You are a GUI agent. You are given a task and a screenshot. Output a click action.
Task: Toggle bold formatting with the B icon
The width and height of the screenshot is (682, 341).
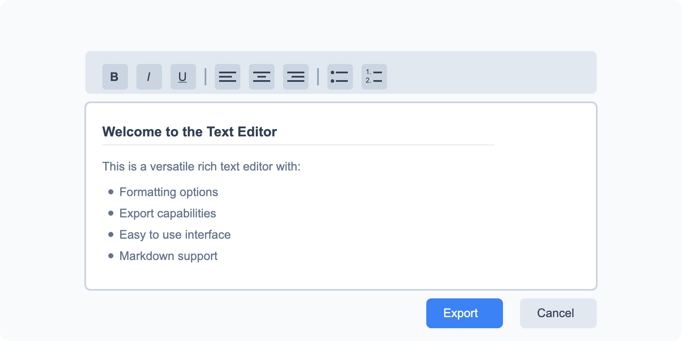point(115,77)
